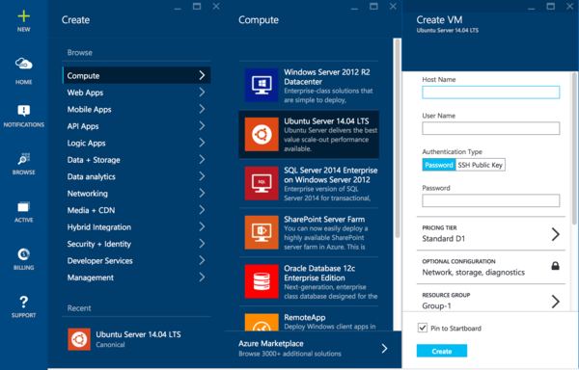Click the SharePoint Server Farm title
579x370 pixels.
(324, 220)
